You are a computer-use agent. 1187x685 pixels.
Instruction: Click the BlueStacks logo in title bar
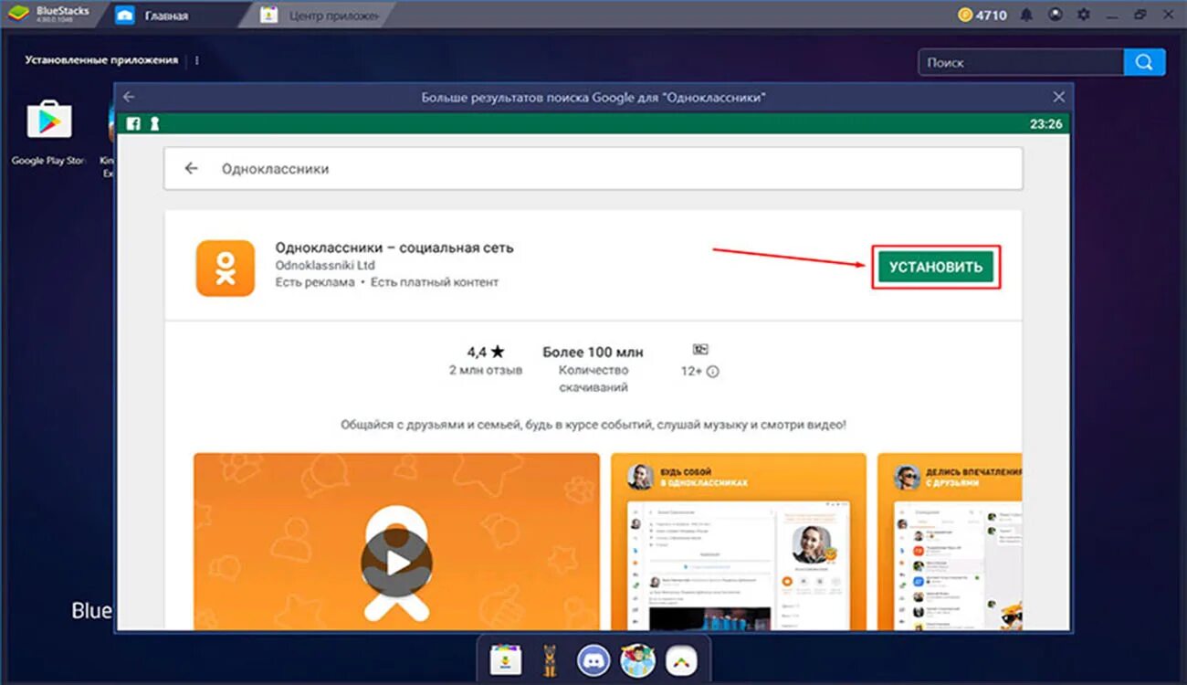click(x=18, y=15)
